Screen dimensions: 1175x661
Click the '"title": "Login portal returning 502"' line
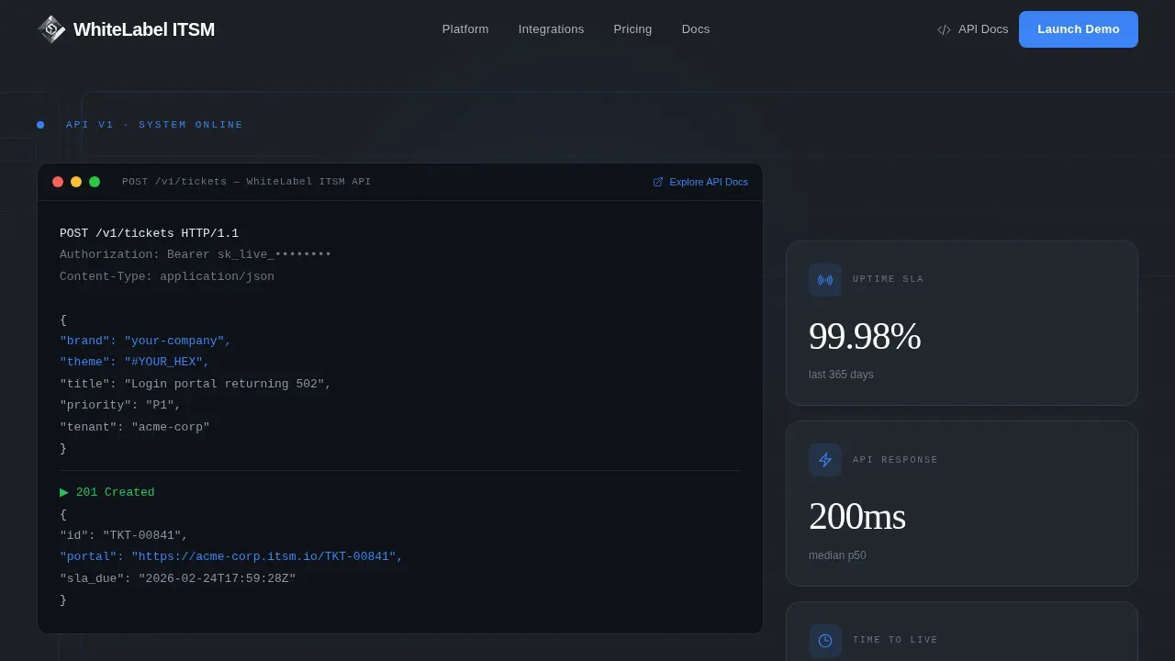pos(196,384)
